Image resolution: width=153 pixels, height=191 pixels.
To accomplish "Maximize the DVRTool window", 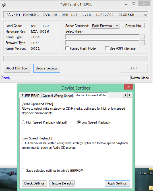I will coord(134,4).
